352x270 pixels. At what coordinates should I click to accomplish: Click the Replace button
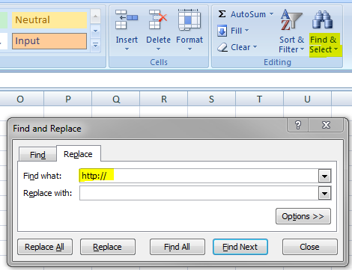(x=108, y=247)
